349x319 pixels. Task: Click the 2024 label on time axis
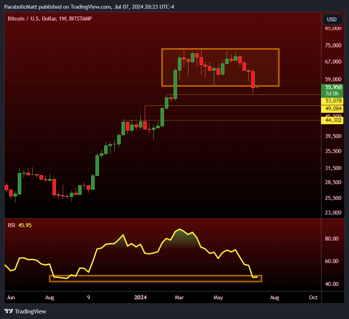tap(140, 297)
